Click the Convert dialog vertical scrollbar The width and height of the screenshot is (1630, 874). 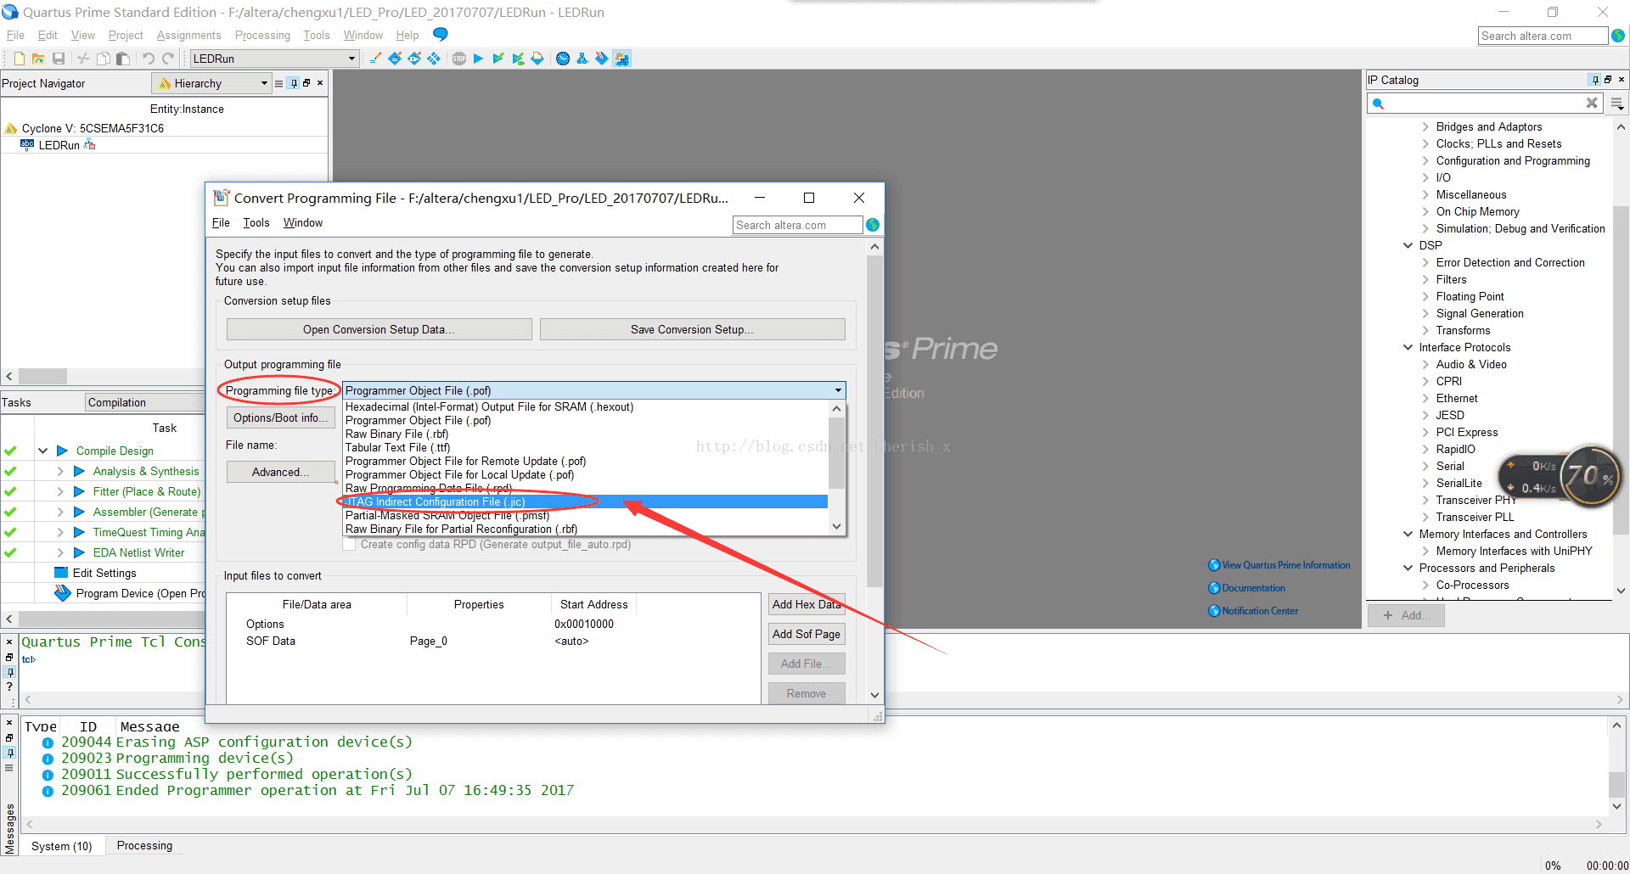pyautogui.click(x=874, y=470)
